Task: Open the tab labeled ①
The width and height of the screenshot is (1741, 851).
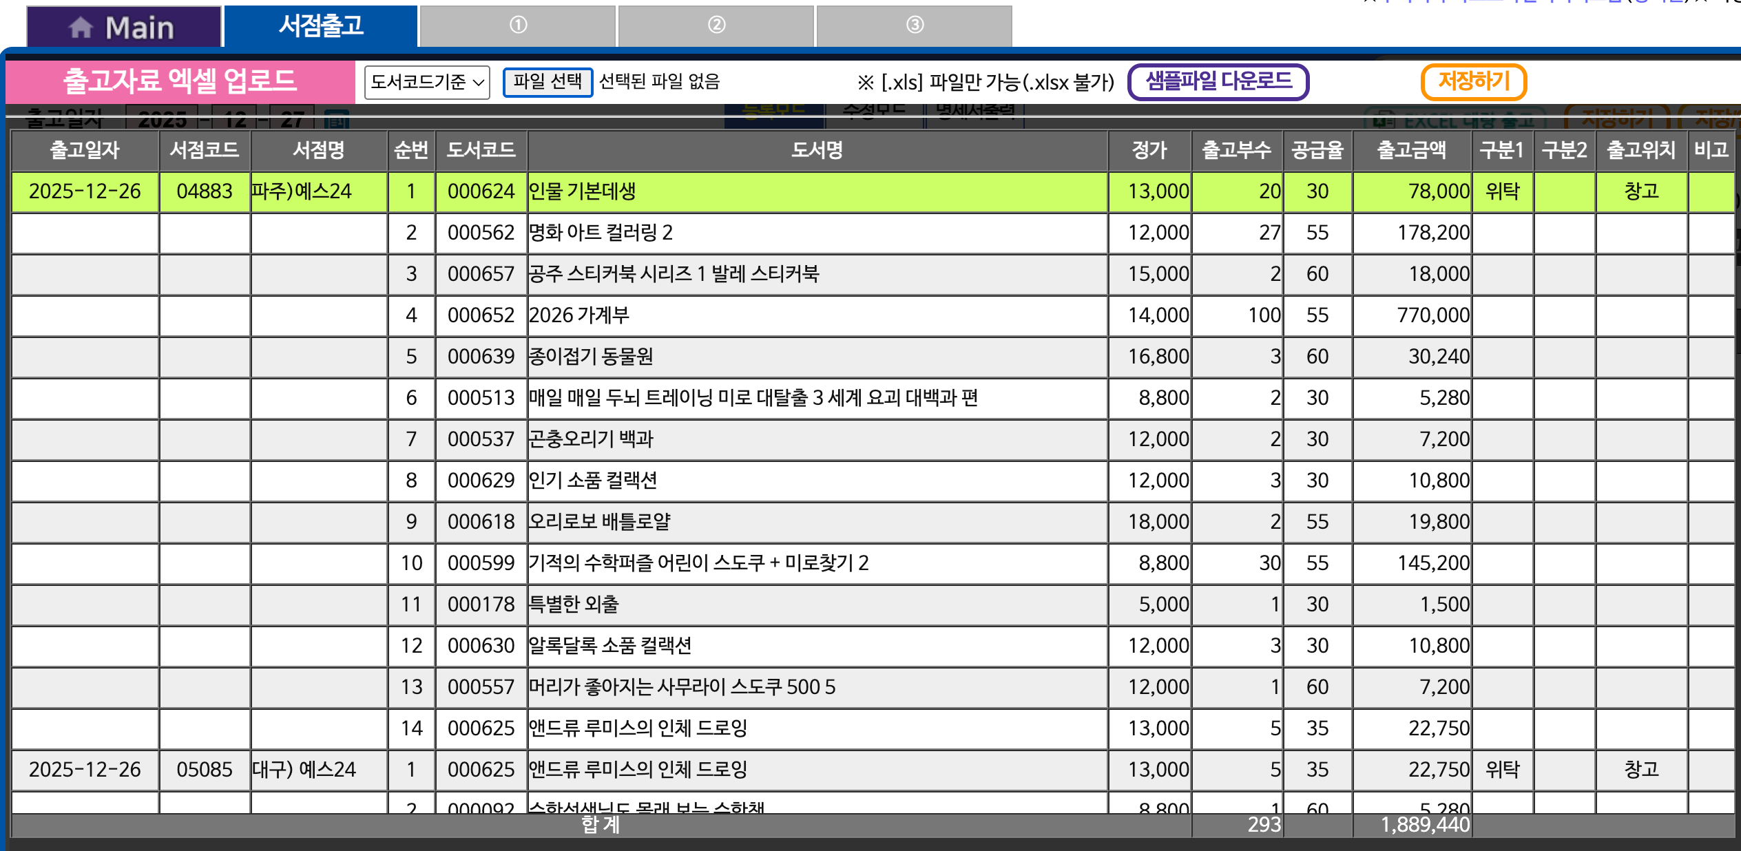Action: tap(518, 25)
